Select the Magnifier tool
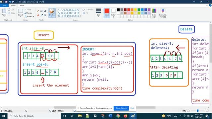Viewport: 212px width, 119px height. pyautogui.click(x=45, y=16)
